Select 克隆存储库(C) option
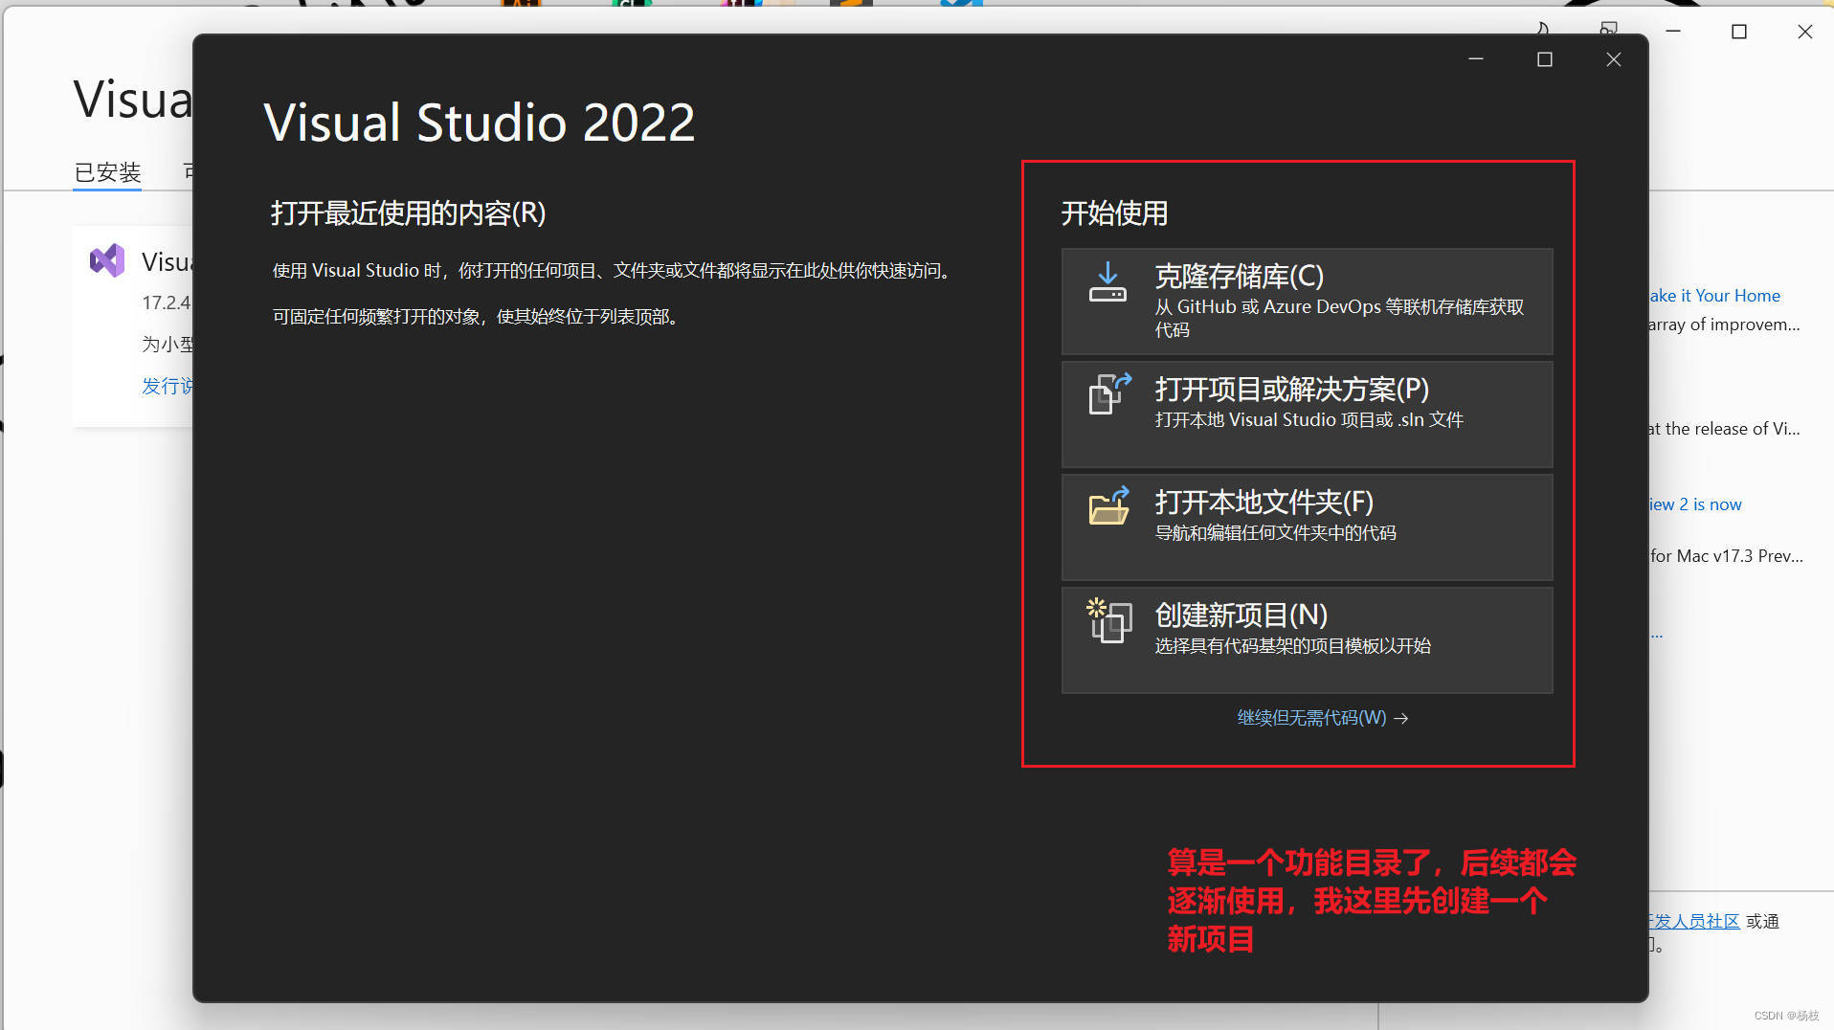The height and width of the screenshot is (1030, 1834). pyautogui.click(x=1307, y=302)
